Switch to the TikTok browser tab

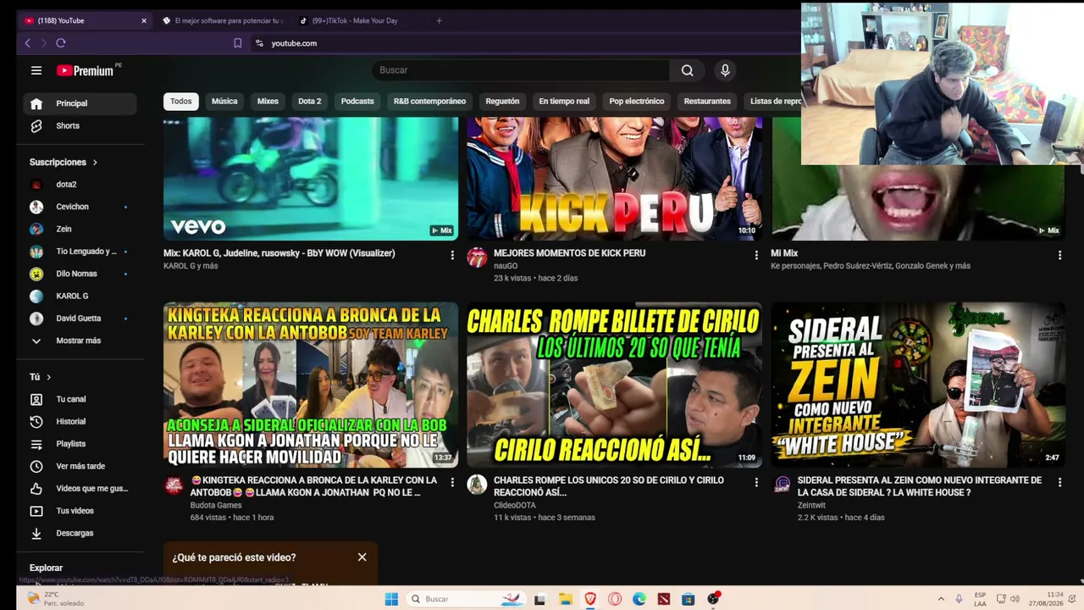click(356, 20)
